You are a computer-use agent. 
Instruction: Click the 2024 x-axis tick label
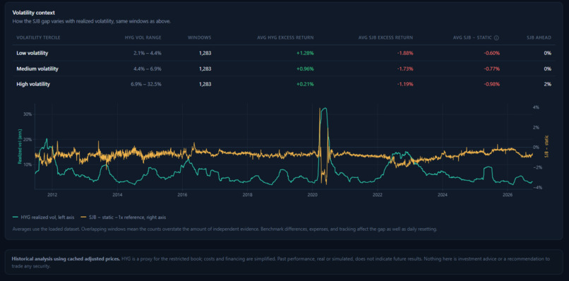point(443,195)
